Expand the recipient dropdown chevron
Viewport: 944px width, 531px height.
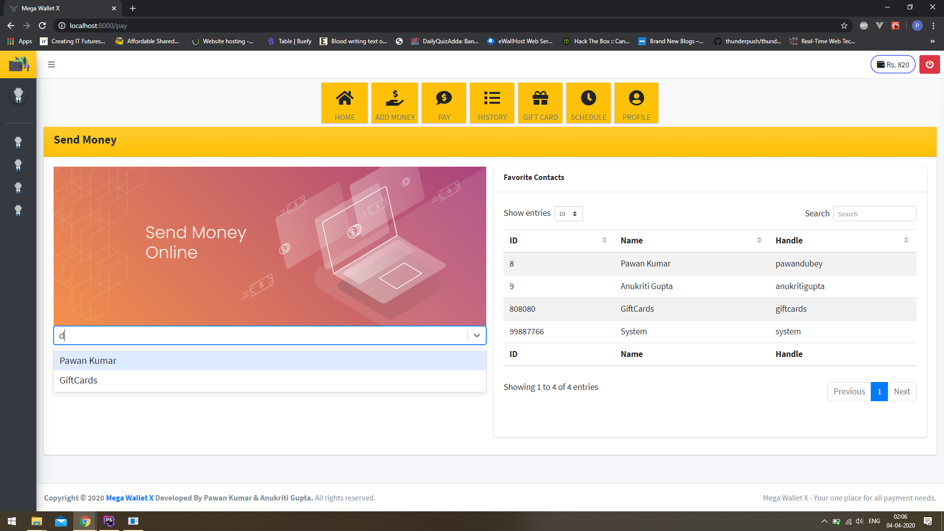(476, 335)
